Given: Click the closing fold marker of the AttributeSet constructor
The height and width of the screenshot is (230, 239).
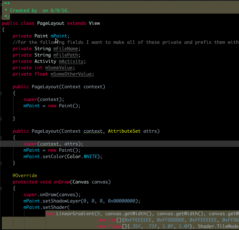Looking at the screenshot, I should [x=1, y=163].
